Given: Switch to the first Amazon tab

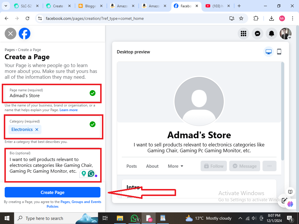Looking at the screenshot, I should click(x=122, y=6).
